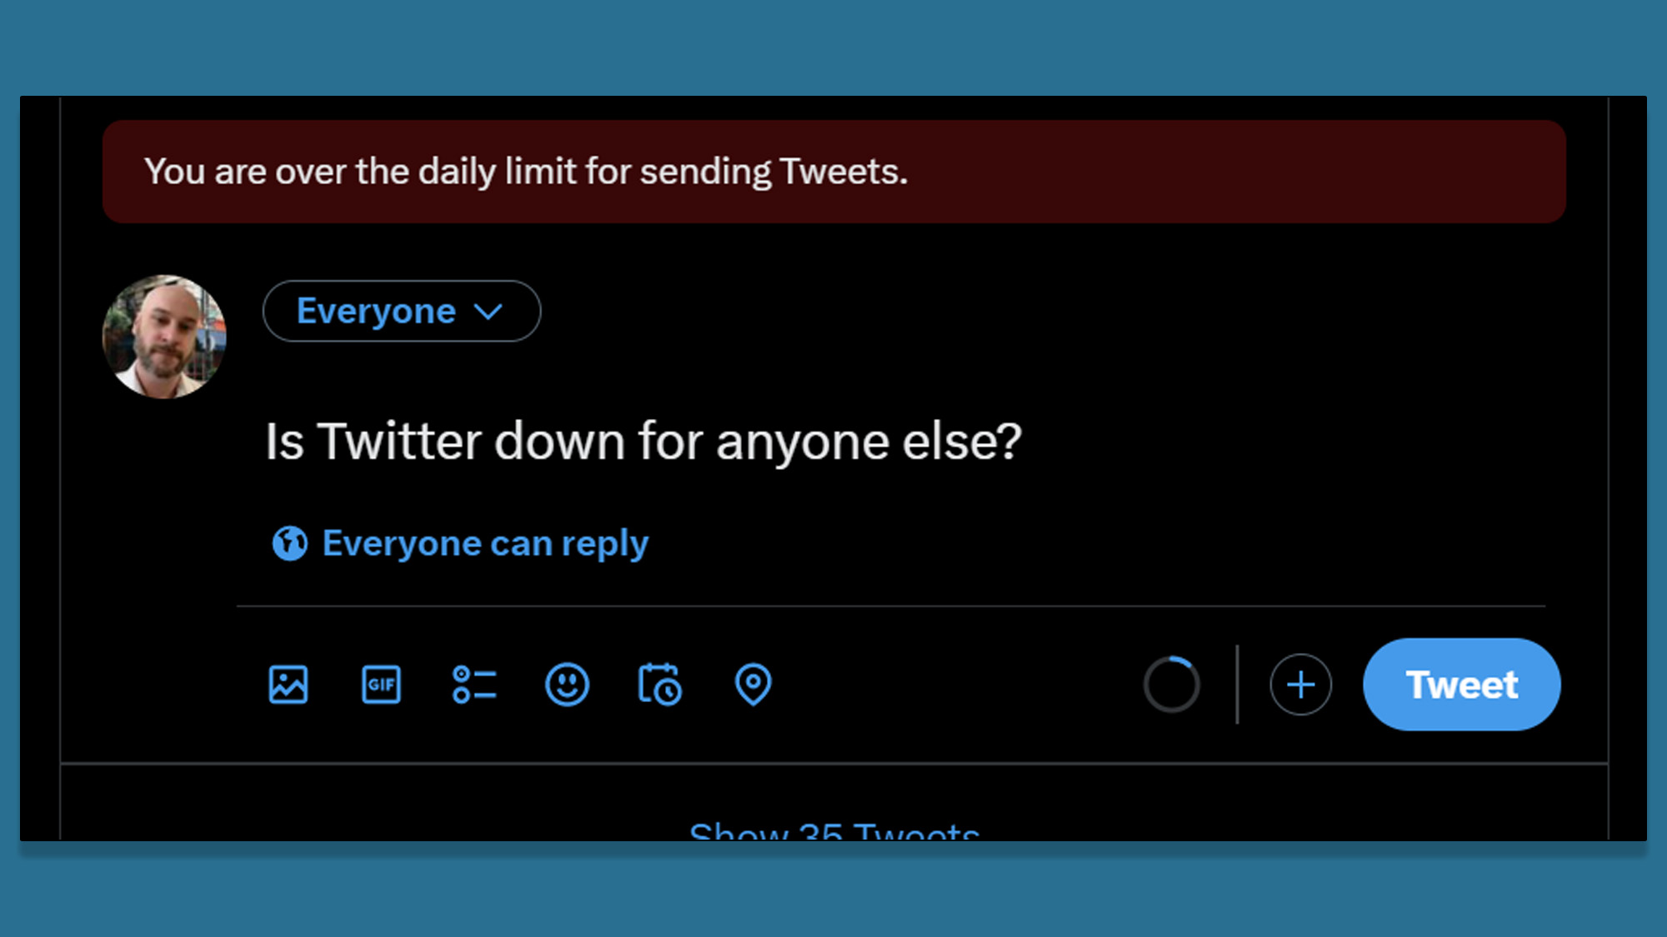Screen dimensions: 1667x937
Task: Click the image attachment icon
Action: (x=288, y=684)
